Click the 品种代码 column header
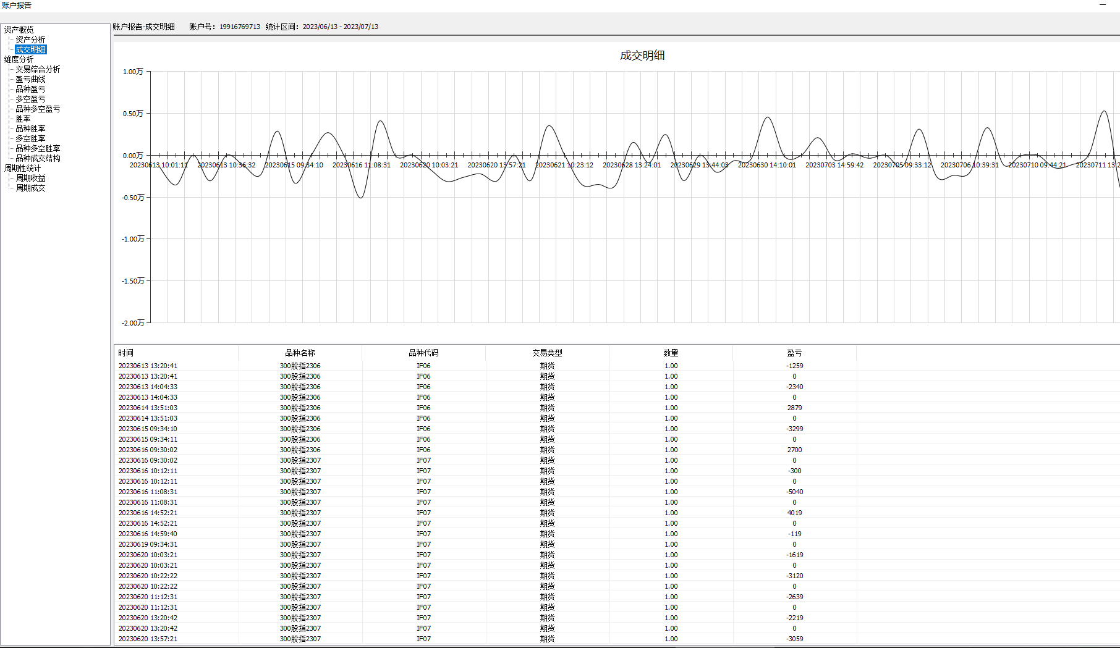 pos(423,353)
